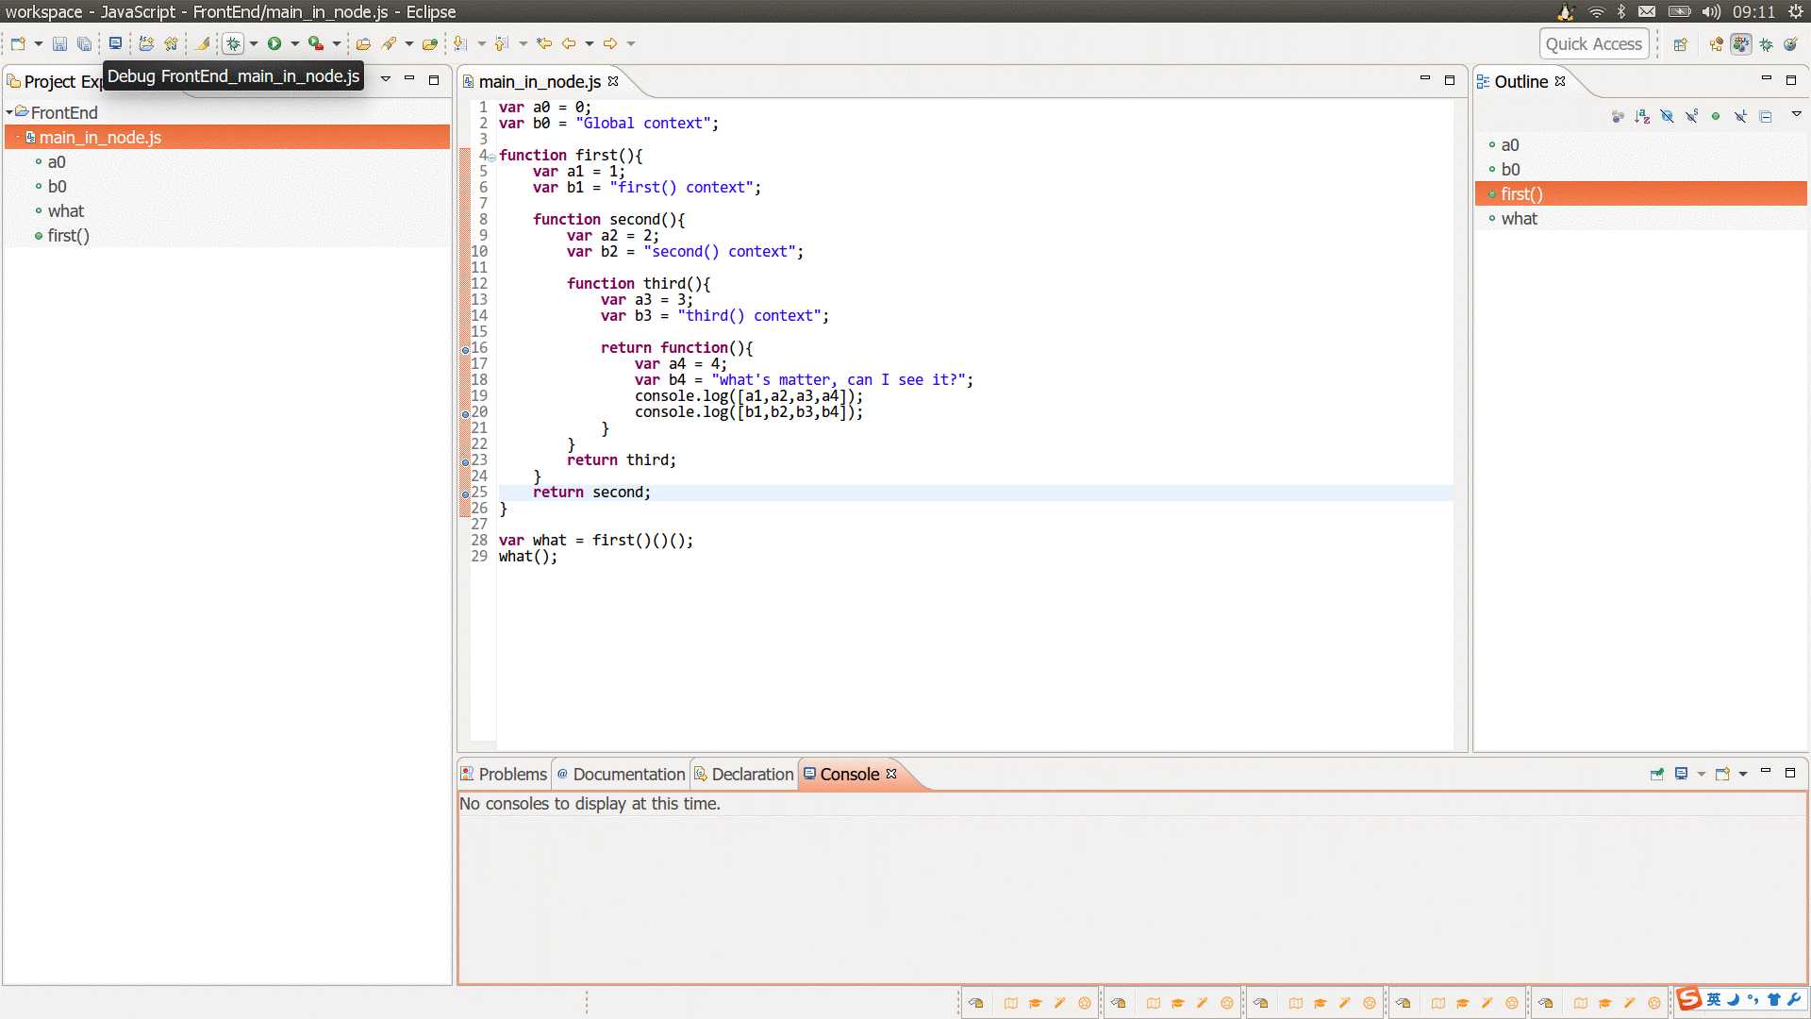This screenshot has height=1019, width=1811.
Task: Collapse the first() function fold marker
Action: 492,157
